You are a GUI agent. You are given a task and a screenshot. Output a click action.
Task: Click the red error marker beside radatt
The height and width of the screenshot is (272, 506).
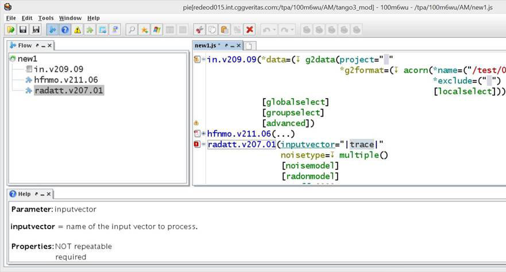coord(197,144)
